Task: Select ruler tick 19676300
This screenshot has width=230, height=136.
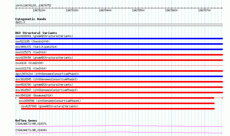Action: [72, 10]
